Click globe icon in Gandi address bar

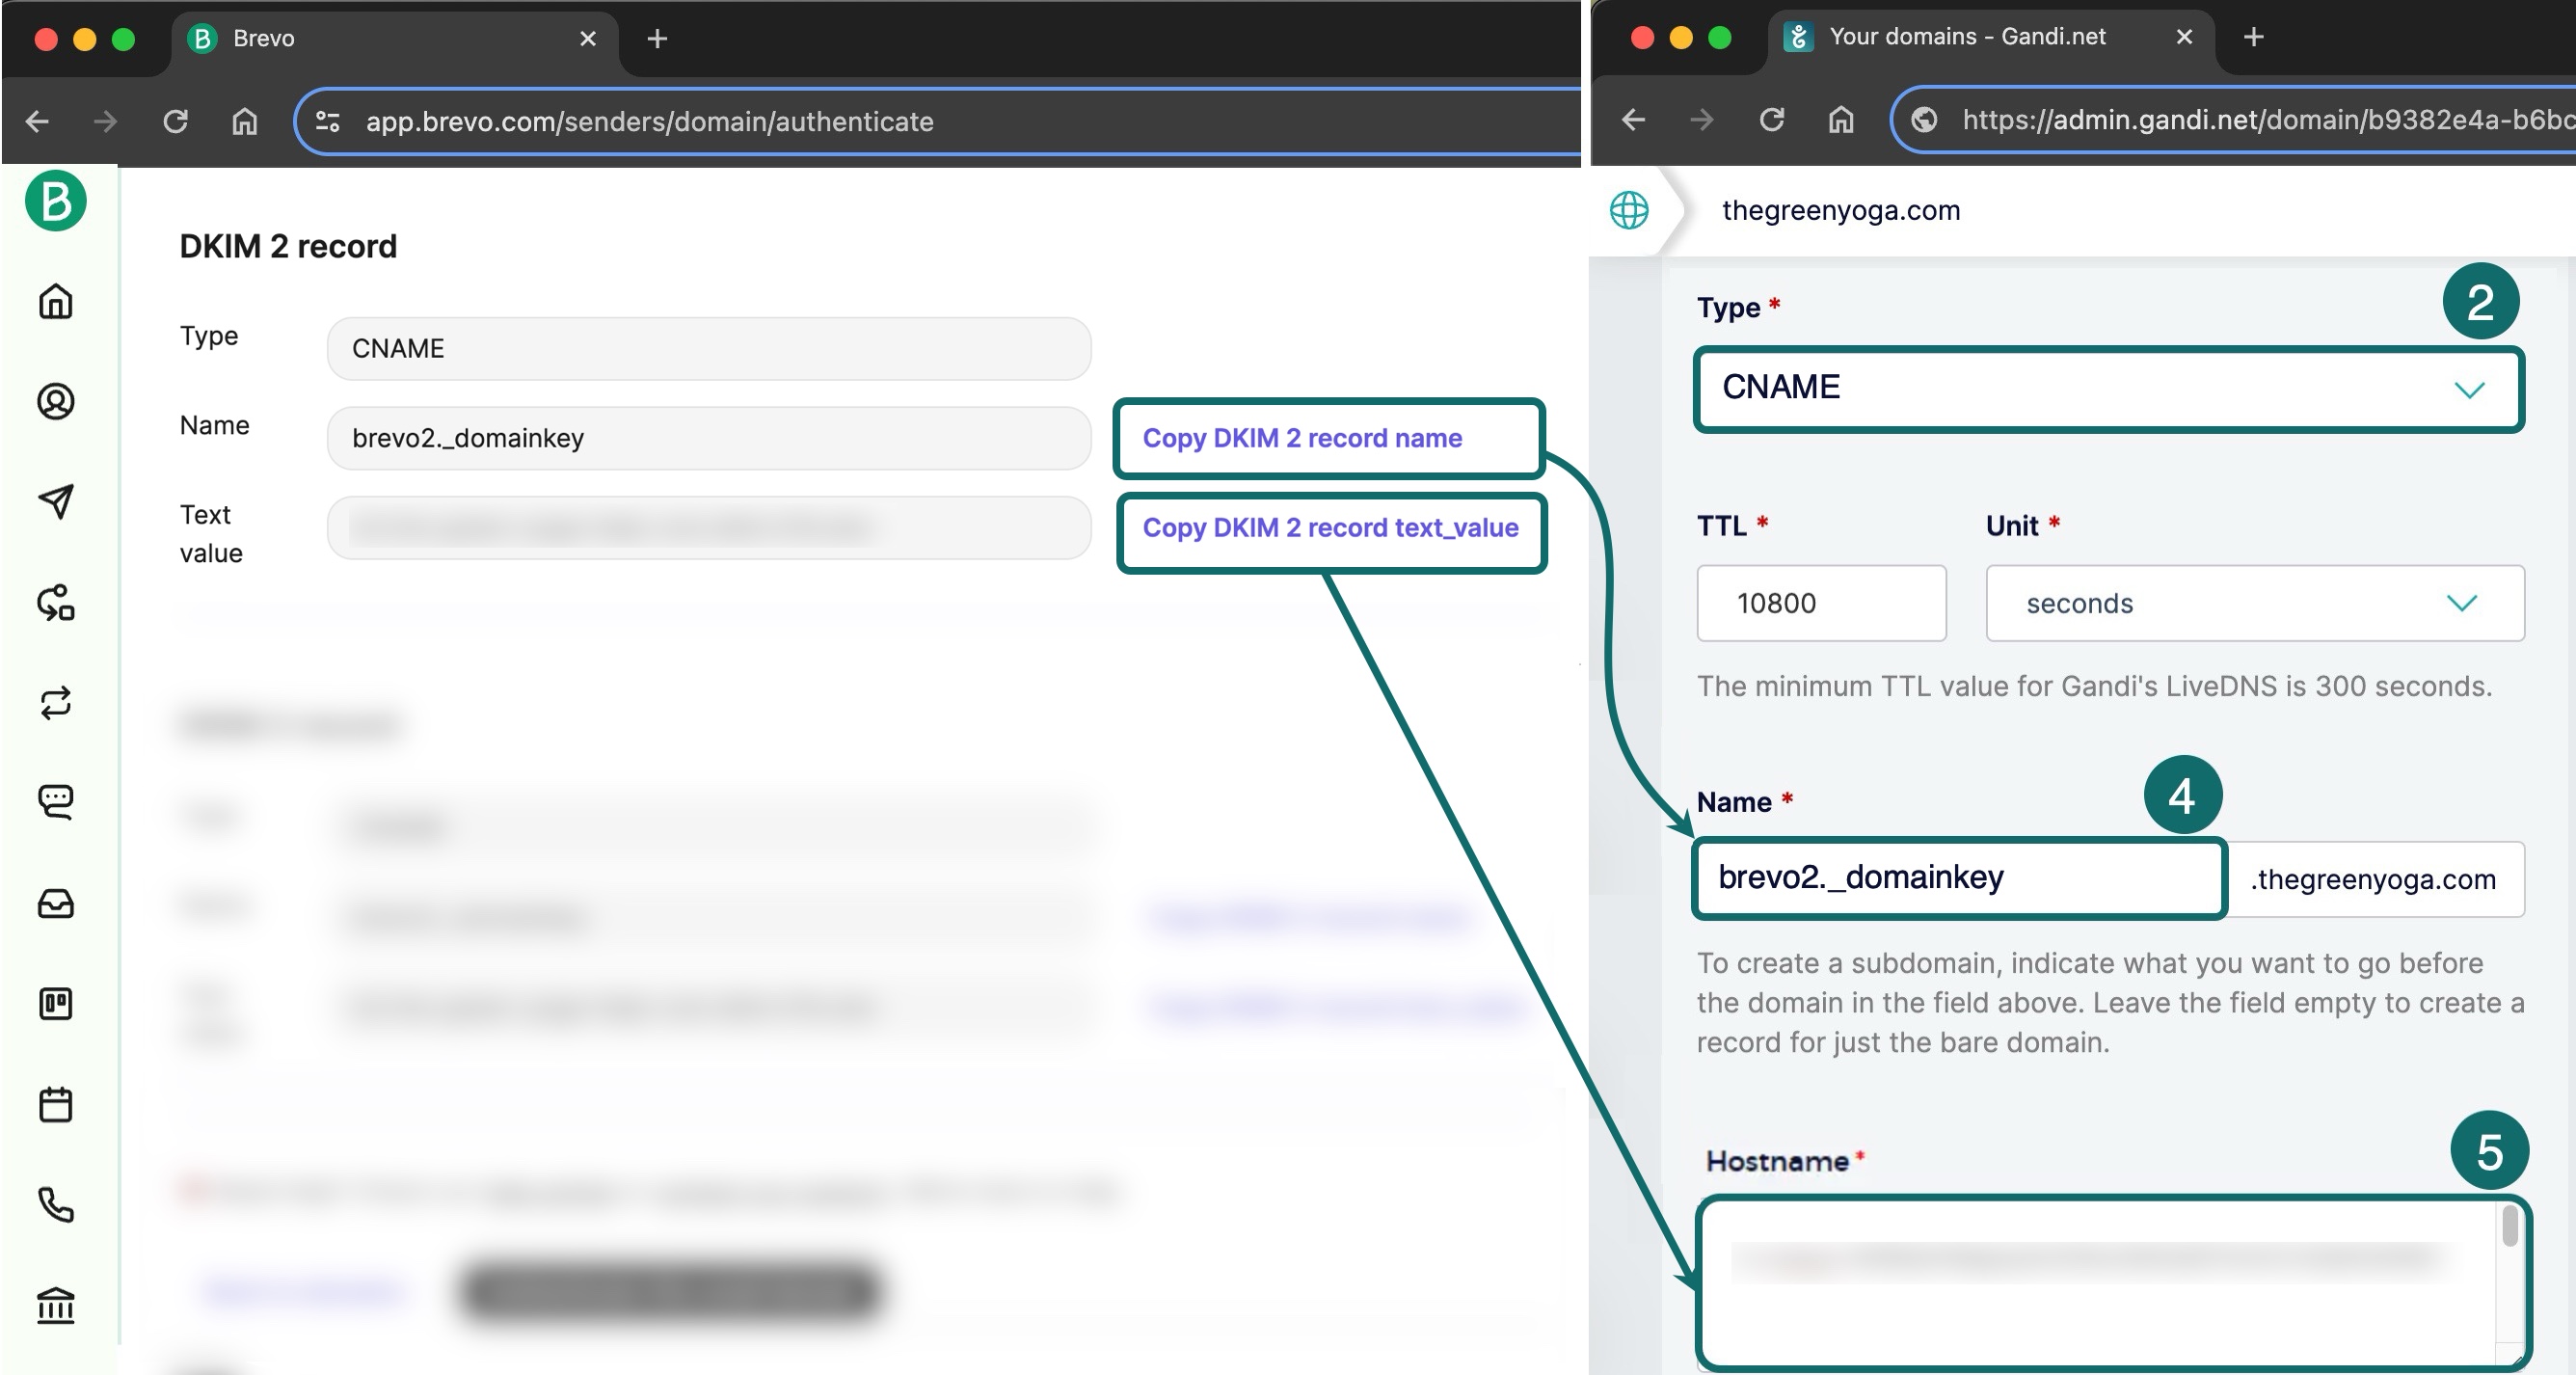[1924, 119]
